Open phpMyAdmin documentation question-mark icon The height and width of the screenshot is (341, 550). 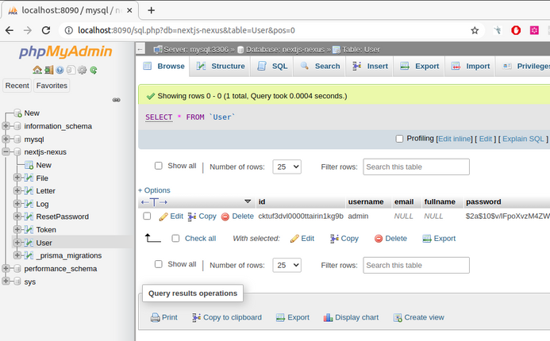click(x=60, y=70)
